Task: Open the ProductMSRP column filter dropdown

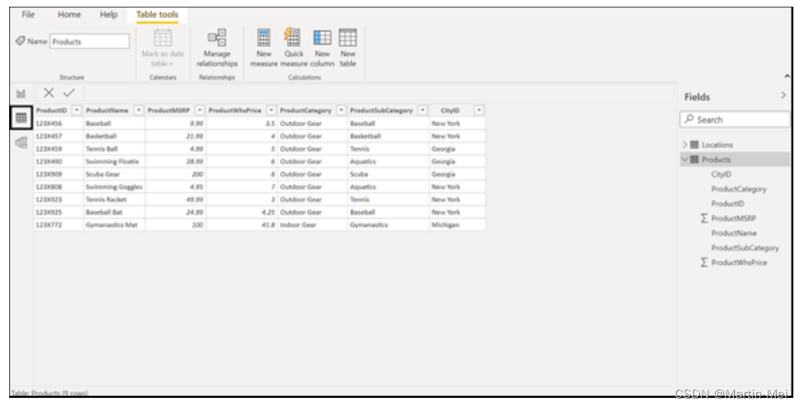Action: [x=199, y=110]
